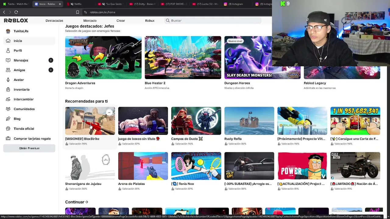
Task: Open the BloxStrike game thumbnail
Action: pyautogui.click(x=90, y=121)
